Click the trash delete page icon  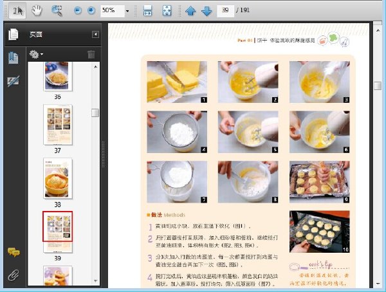click(91, 54)
